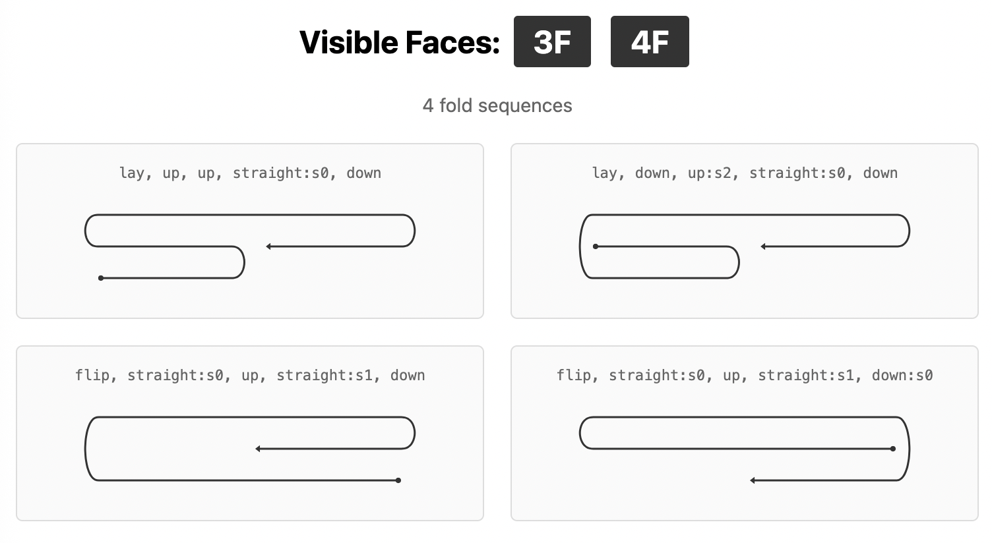Select the 'lay, up, up, straight:s0, down' label
The width and height of the screenshot is (992, 543).
[250, 173]
